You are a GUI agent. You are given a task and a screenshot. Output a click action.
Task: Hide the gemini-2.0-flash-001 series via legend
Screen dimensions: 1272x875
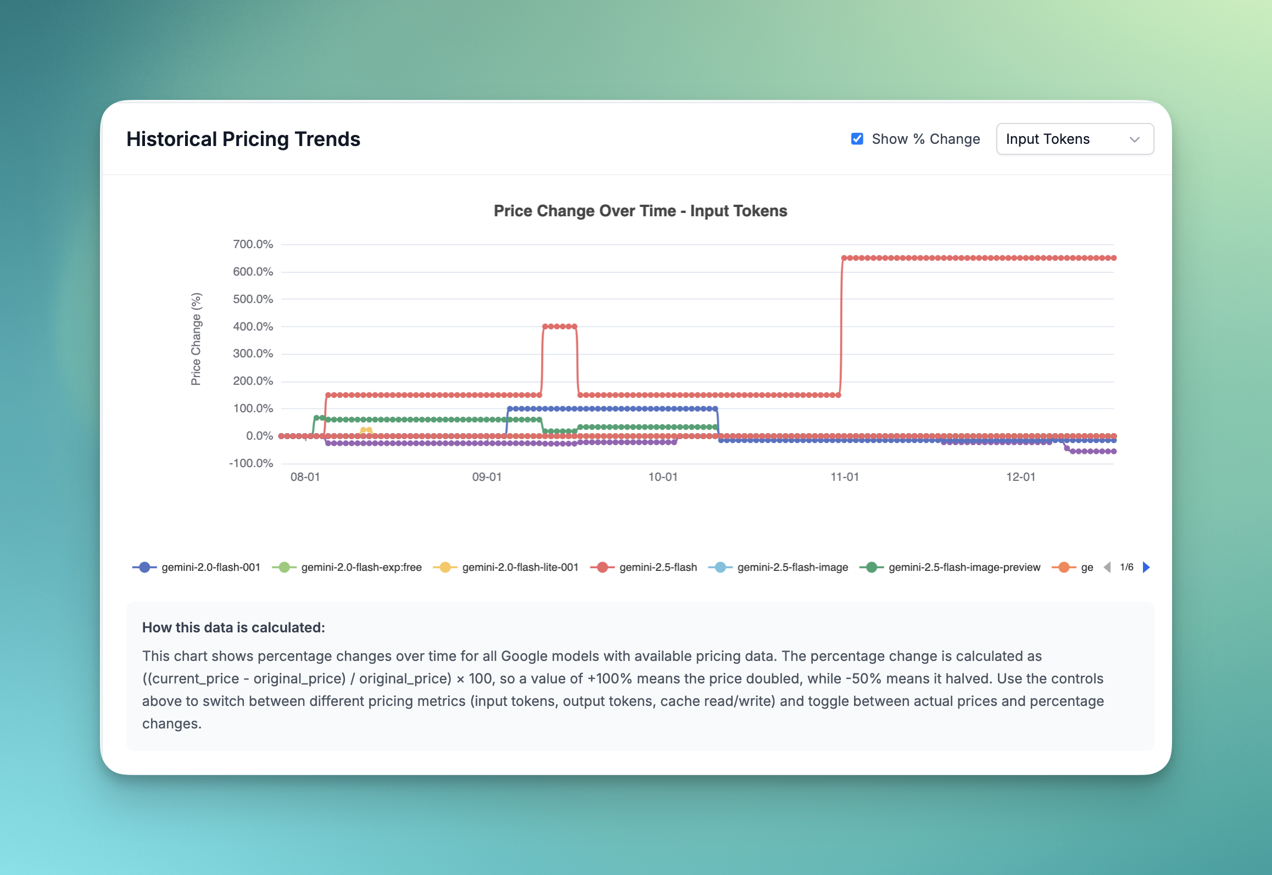pos(211,567)
